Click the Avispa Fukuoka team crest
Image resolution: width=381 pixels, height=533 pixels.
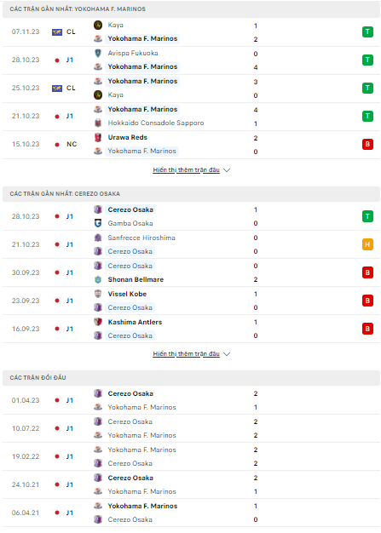98,53
